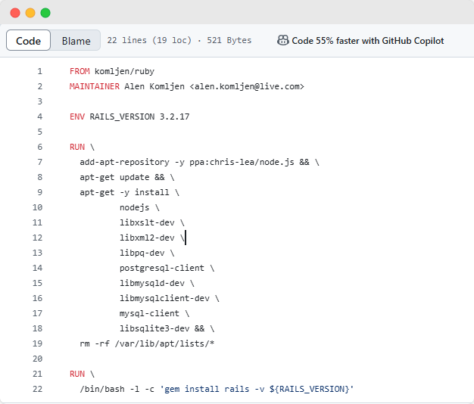
Task: Select line number 6
Action: pyautogui.click(x=40, y=147)
